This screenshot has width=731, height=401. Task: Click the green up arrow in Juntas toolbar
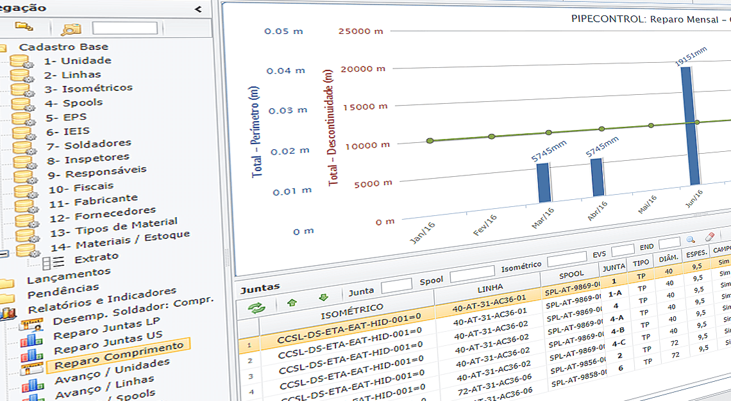(292, 302)
